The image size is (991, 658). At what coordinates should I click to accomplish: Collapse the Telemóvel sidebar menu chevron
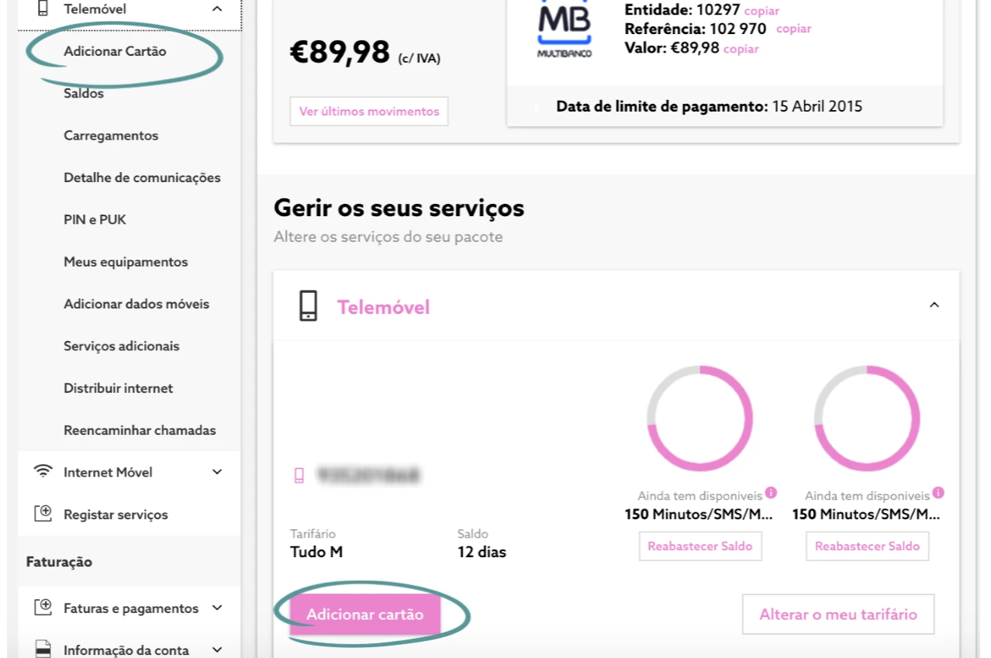(x=217, y=9)
